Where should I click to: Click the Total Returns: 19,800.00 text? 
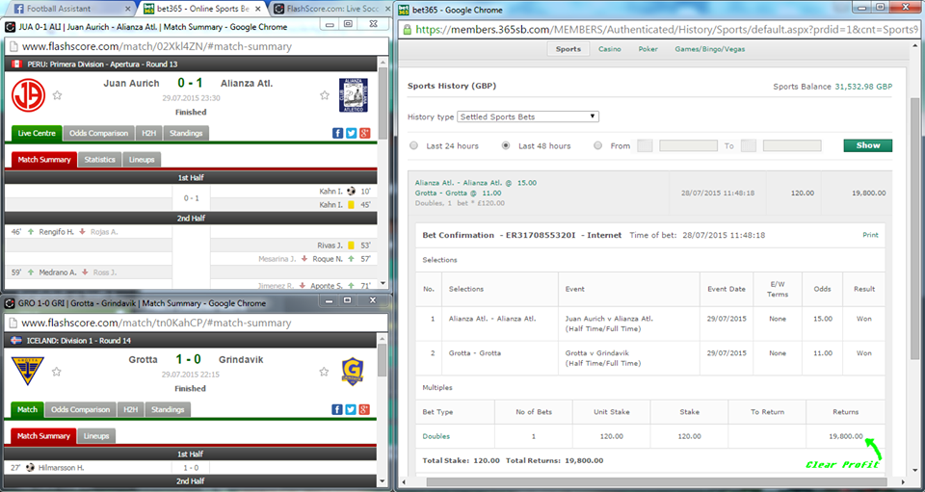[555, 461]
